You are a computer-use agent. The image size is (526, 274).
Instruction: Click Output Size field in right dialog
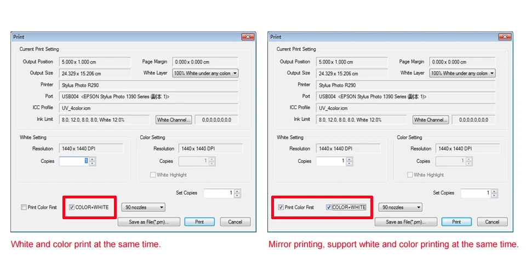(352, 73)
